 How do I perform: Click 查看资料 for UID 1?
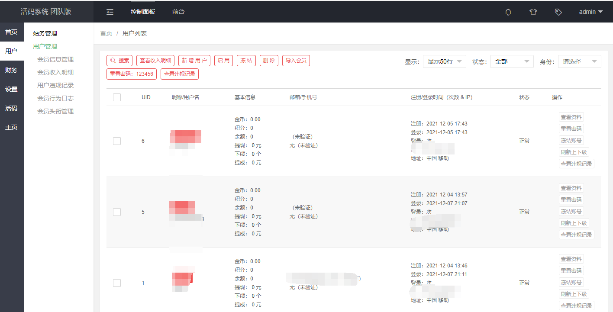(x=571, y=259)
